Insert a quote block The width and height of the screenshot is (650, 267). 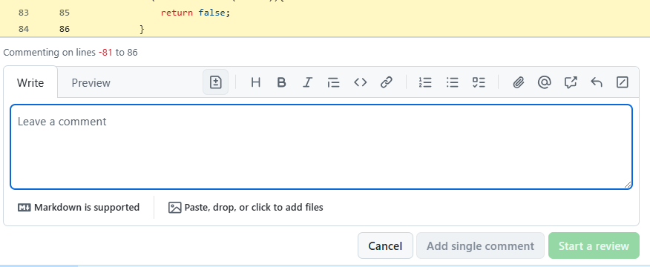333,82
